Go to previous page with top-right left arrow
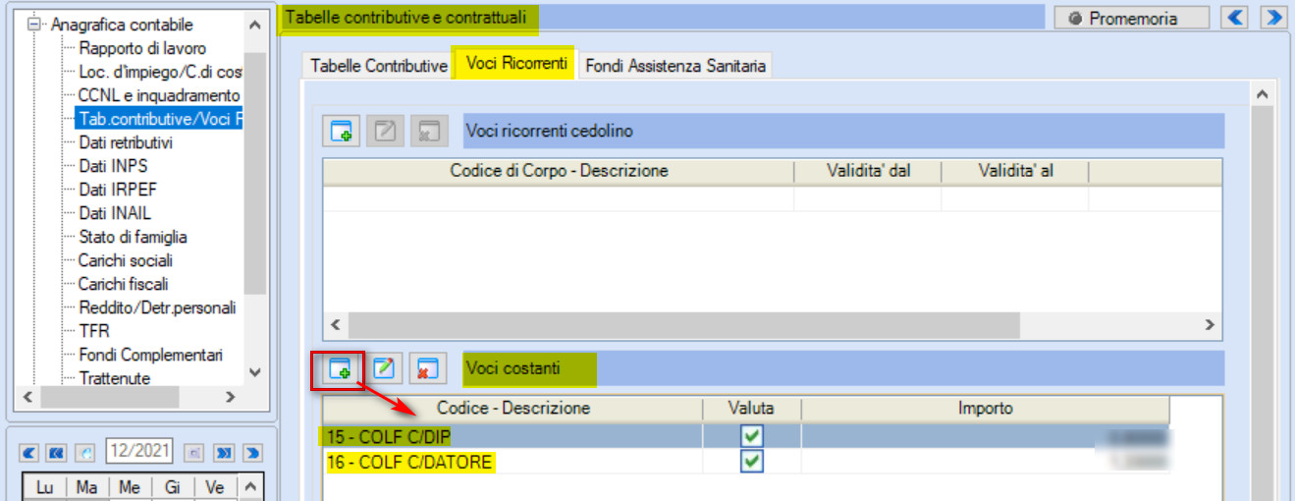The height and width of the screenshot is (501, 1295). [x=1234, y=18]
